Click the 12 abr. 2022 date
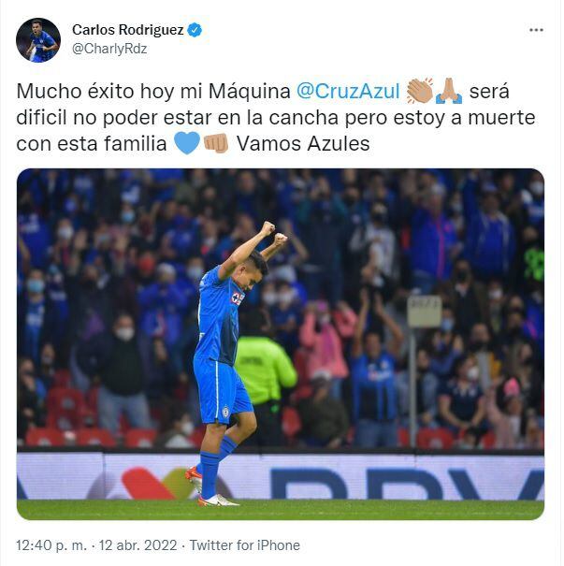The image size is (564, 566). click(137, 545)
